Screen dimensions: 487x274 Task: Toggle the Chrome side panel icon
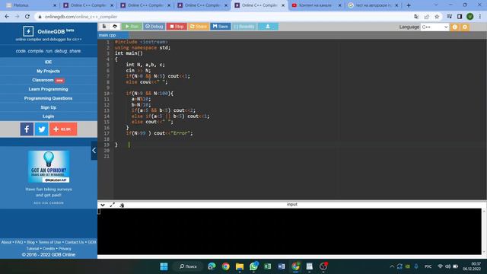click(460, 17)
